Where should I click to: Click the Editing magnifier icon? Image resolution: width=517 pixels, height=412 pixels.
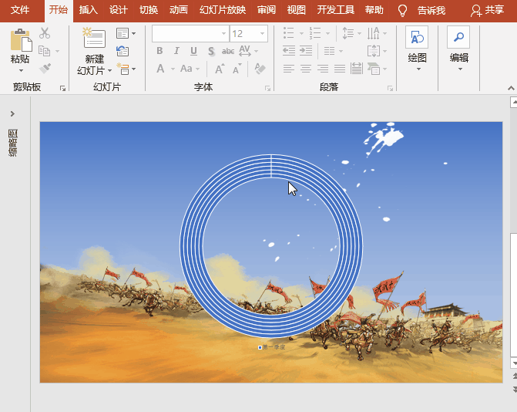(x=458, y=37)
